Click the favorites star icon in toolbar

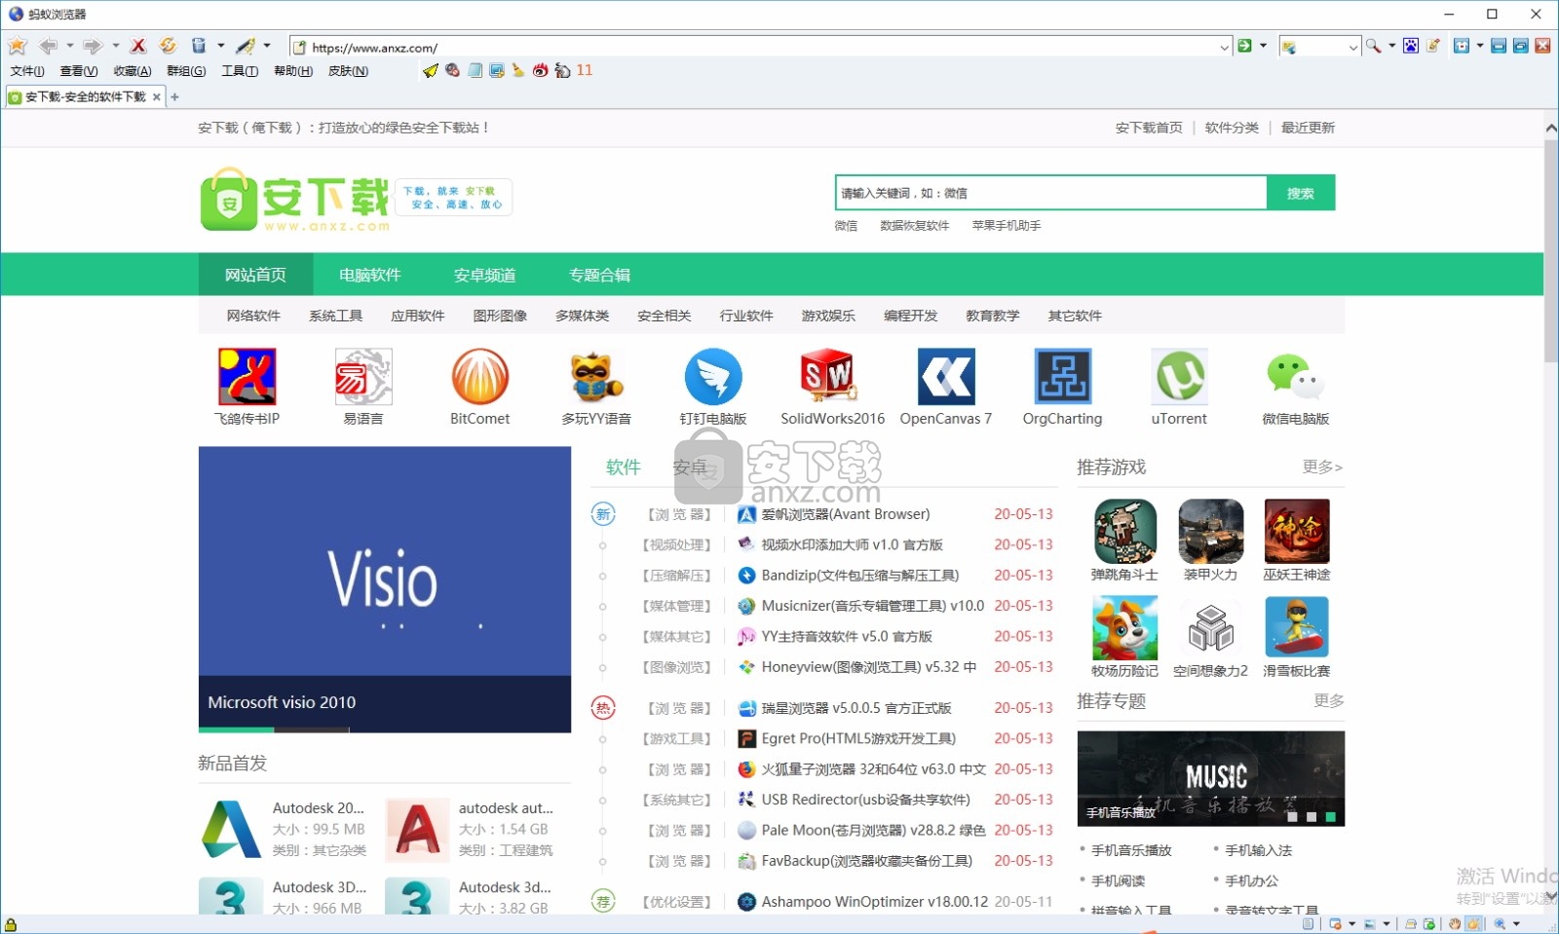pos(17,46)
